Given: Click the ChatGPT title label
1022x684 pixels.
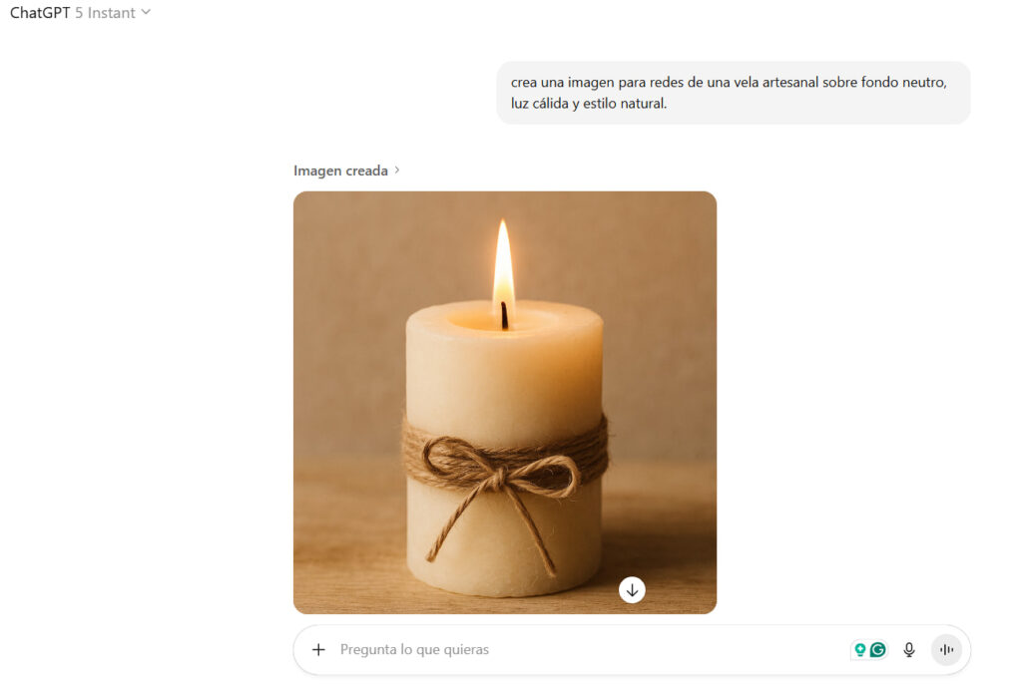Looking at the screenshot, I should (x=40, y=12).
